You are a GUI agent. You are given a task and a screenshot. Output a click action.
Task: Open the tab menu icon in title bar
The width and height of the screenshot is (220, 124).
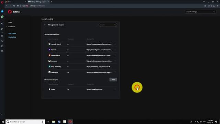coord(204,2)
